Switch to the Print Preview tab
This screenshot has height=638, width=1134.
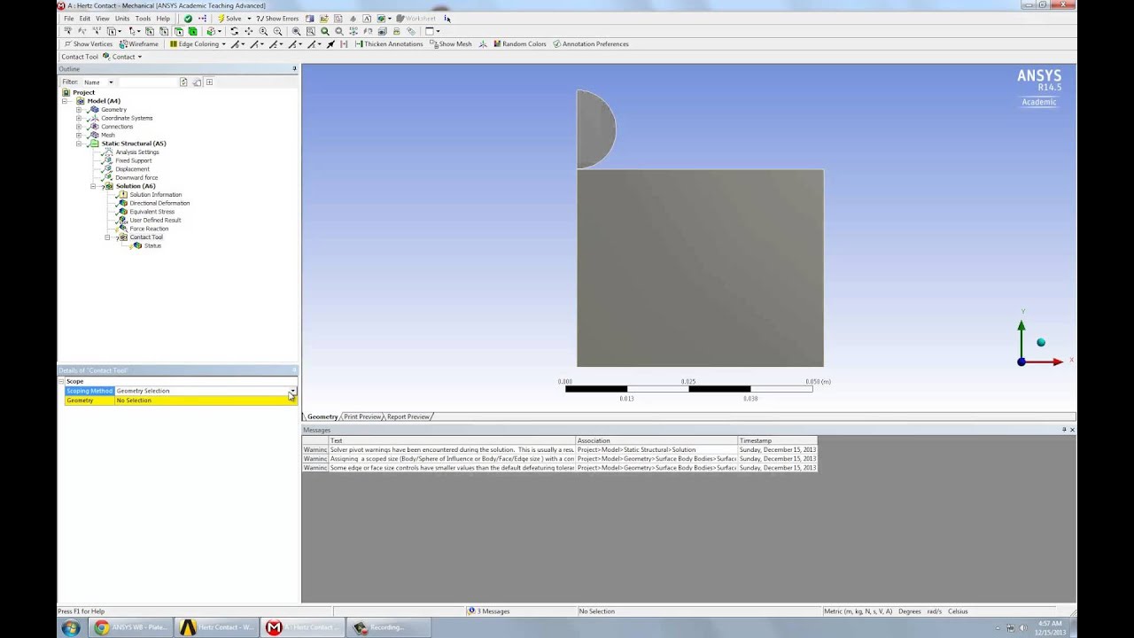coord(362,416)
